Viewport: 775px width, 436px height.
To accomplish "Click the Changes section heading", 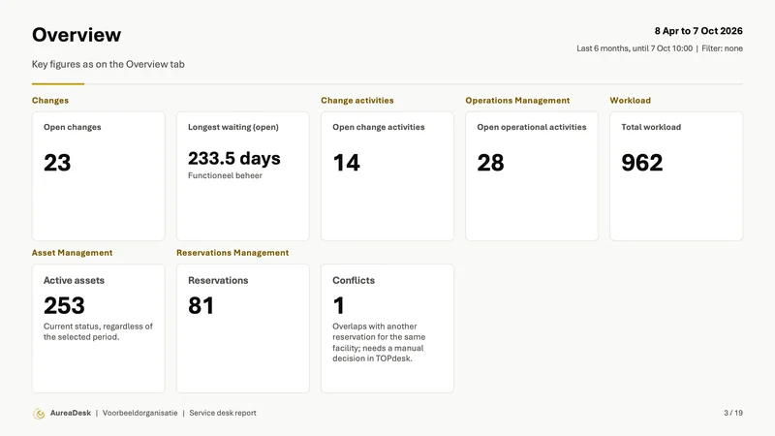I will tap(50, 101).
